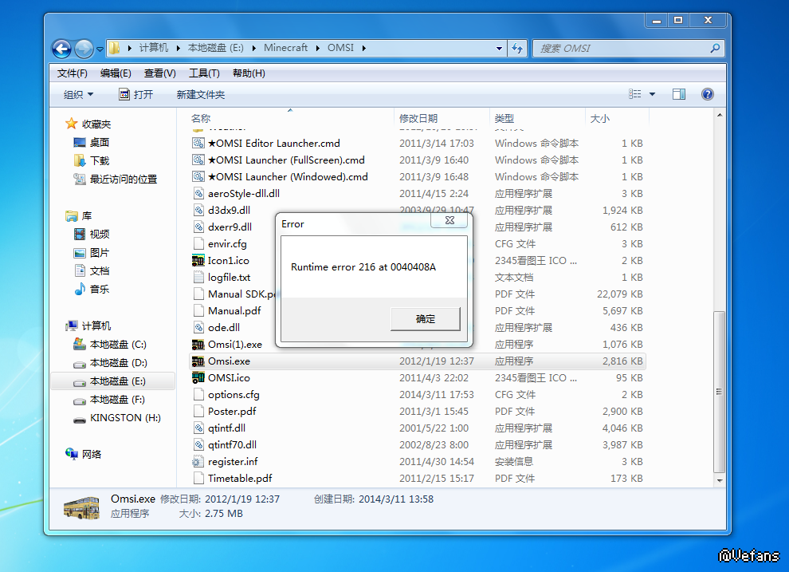Sort by 大小 column header
The width and height of the screenshot is (789, 572).
point(618,118)
